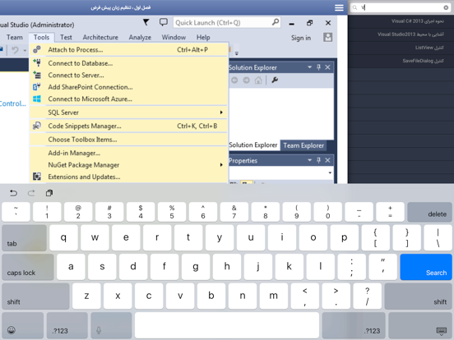The image size is (454, 340).
Task: Open the Test menu
Action: (x=66, y=37)
